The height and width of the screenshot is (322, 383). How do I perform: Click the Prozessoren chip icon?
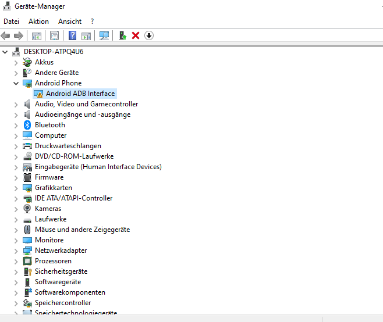[x=27, y=261]
